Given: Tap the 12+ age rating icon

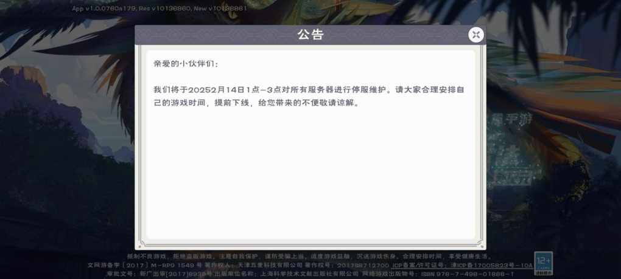Looking at the screenshot, I should click(x=543, y=263).
